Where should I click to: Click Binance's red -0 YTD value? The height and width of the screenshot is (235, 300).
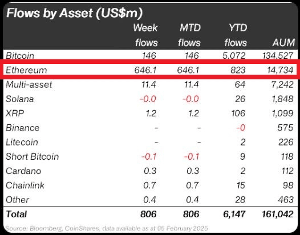coord(241,128)
